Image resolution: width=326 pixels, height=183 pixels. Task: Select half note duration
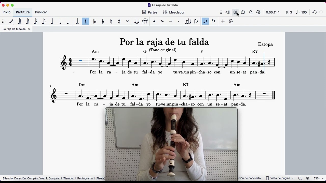pyautogui.click(x=60, y=22)
